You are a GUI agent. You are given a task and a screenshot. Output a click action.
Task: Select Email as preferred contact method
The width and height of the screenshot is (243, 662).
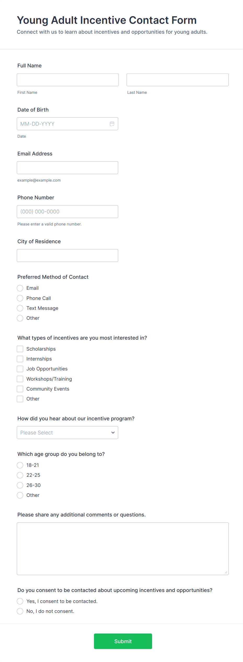[x=20, y=288]
